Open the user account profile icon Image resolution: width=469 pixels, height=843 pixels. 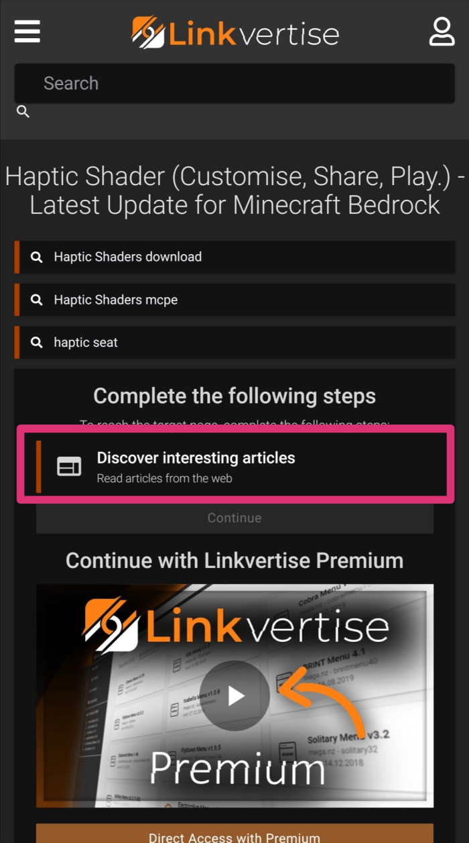tap(442, 32)
